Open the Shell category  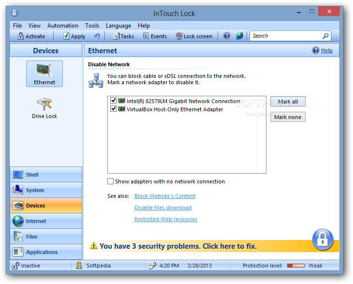46,175
